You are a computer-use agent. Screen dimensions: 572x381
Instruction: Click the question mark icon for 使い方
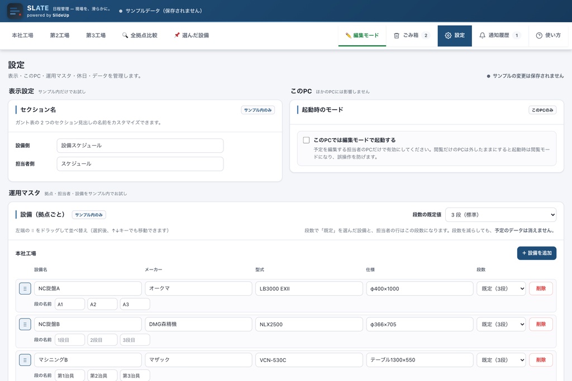tap(539, 35)
